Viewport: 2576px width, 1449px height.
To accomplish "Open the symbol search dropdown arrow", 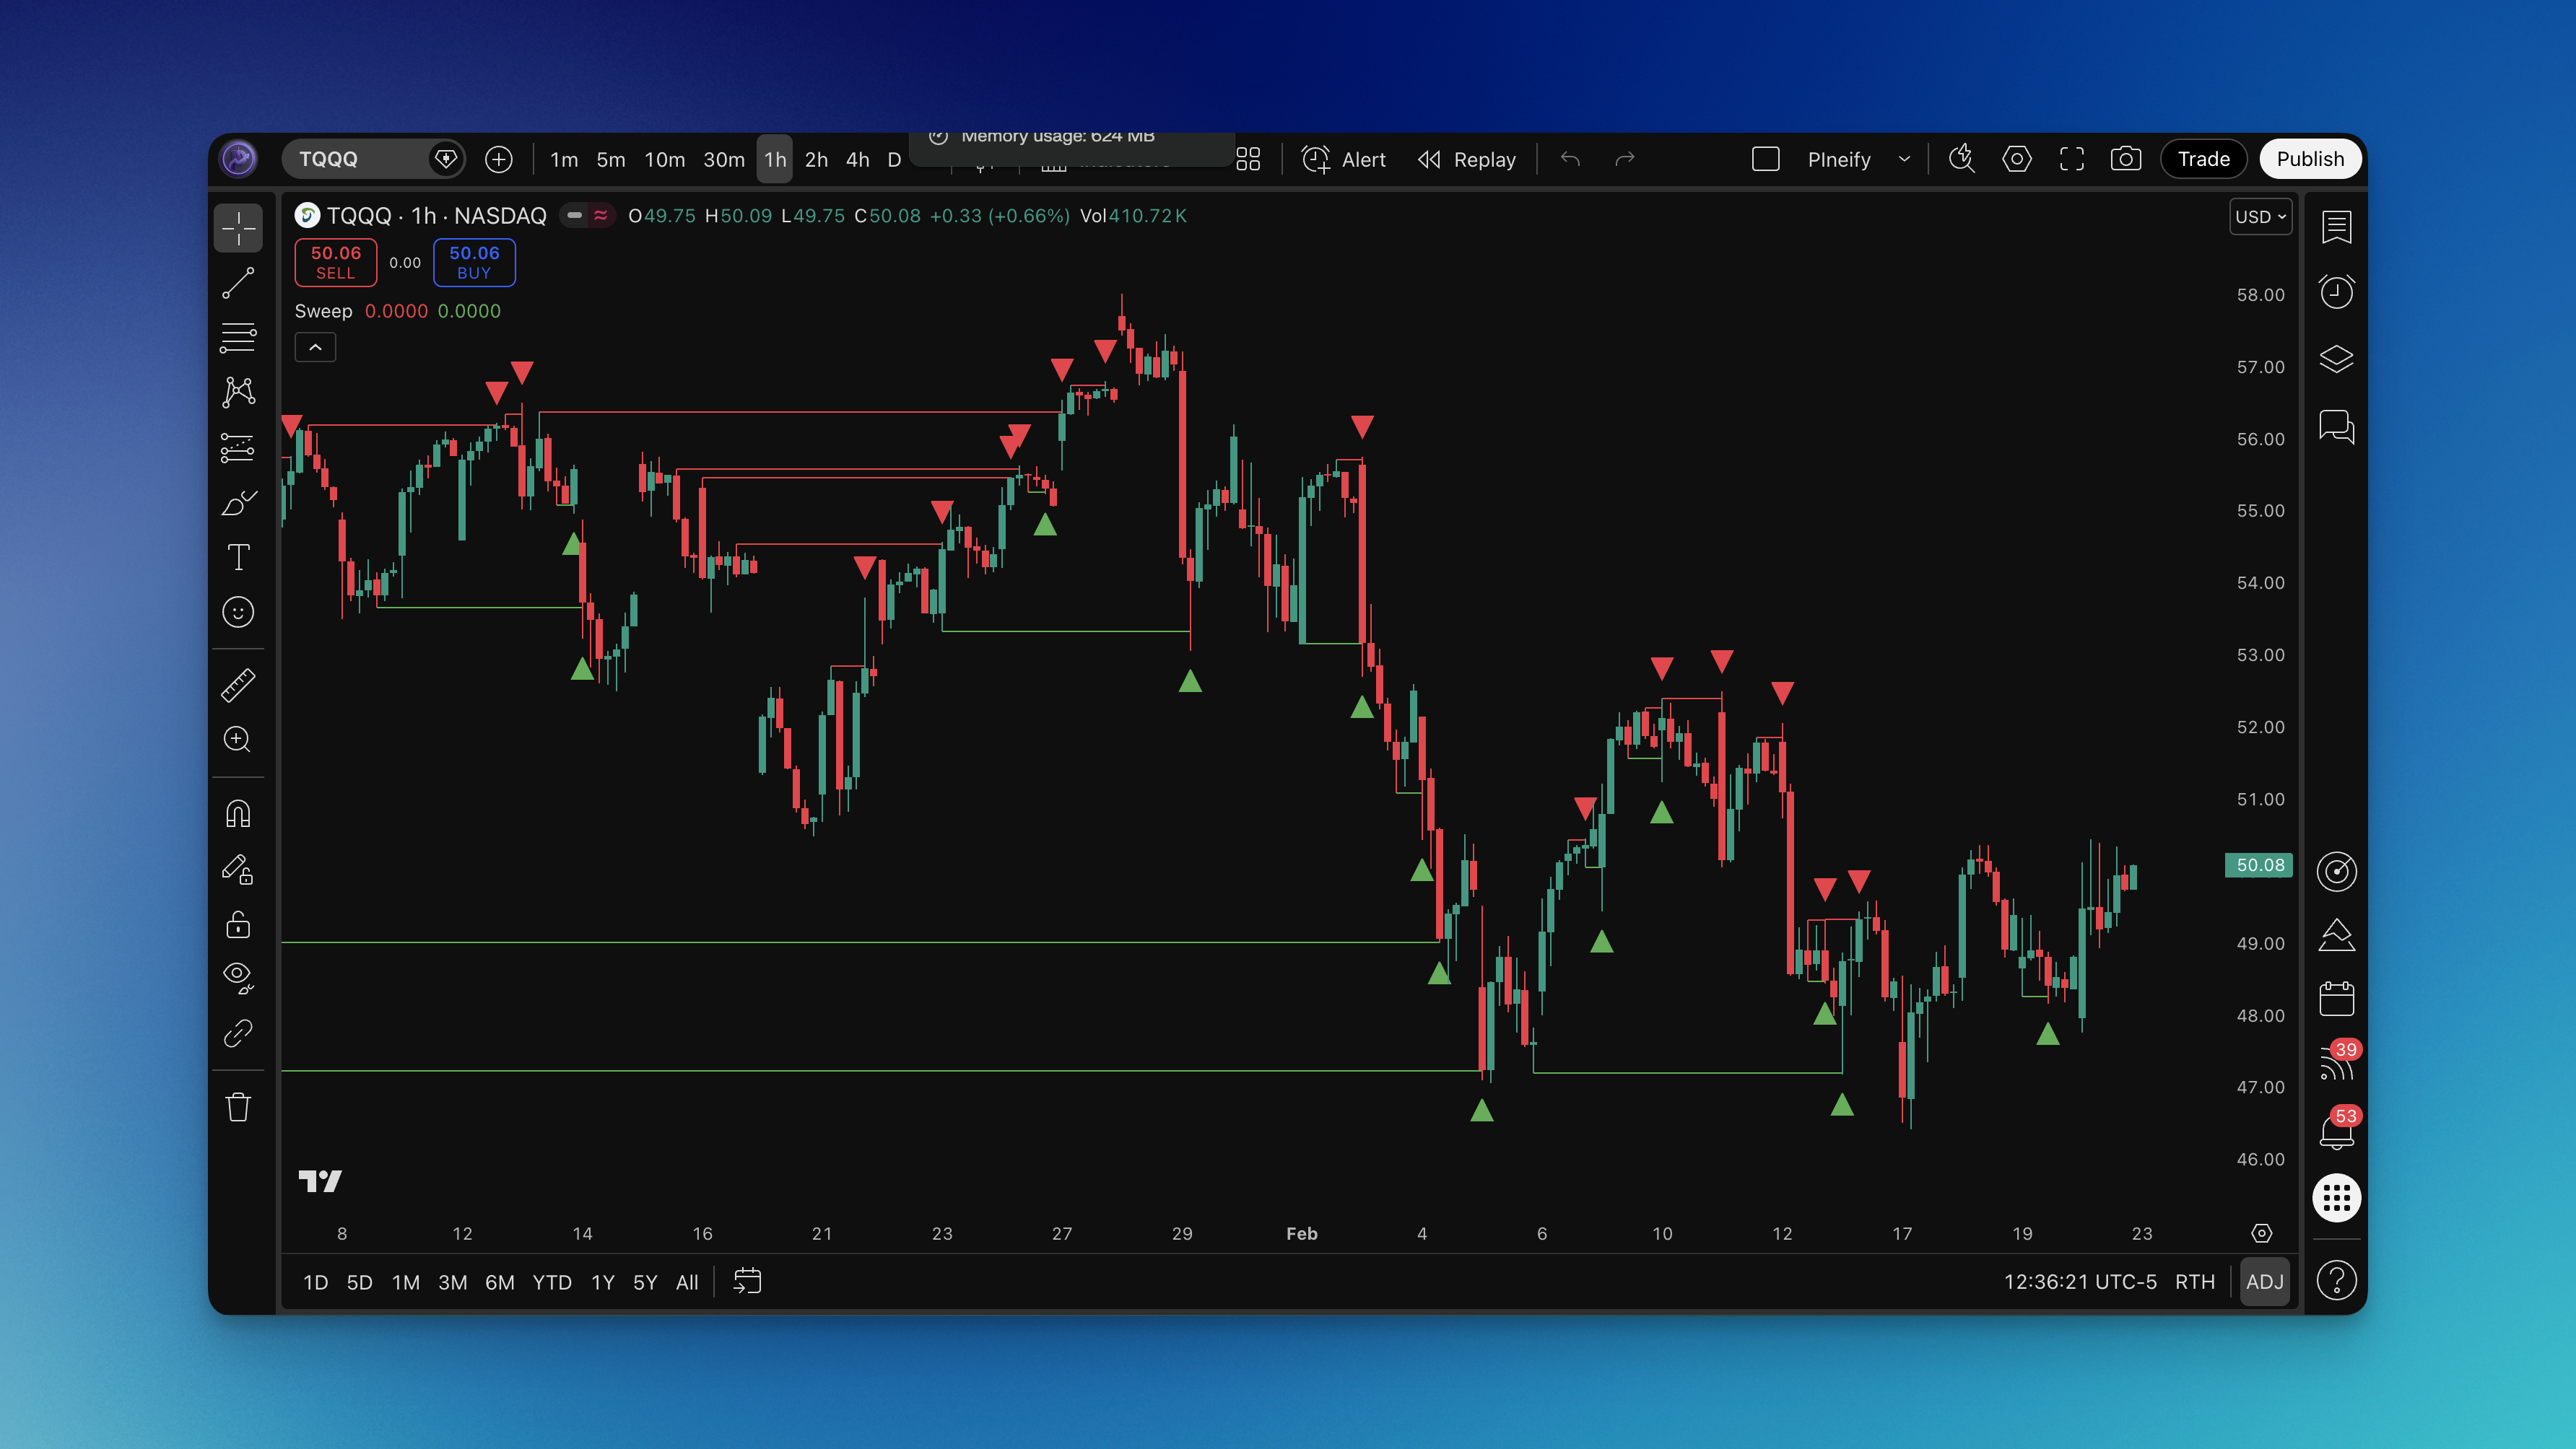I will tap(445, 159).
